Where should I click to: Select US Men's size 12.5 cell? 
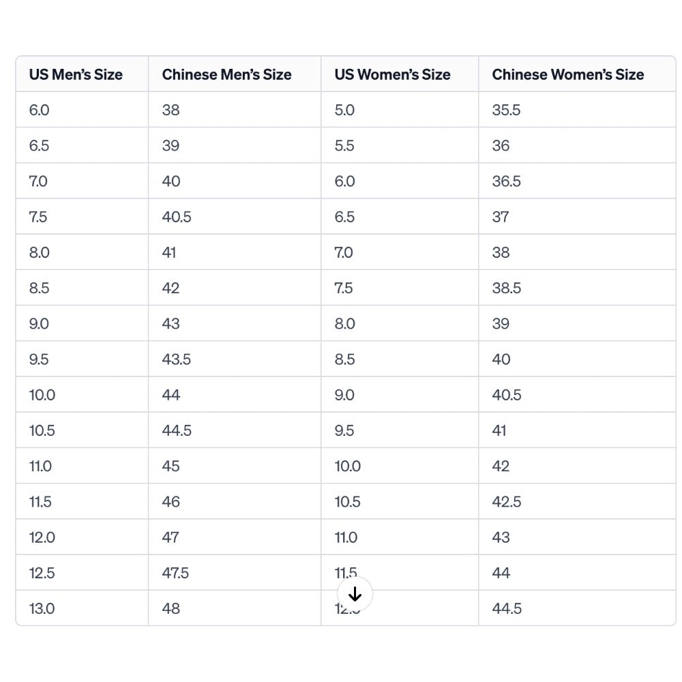[x=42, y=573]
